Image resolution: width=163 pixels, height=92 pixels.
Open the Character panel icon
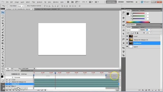(x=123, y=30)
